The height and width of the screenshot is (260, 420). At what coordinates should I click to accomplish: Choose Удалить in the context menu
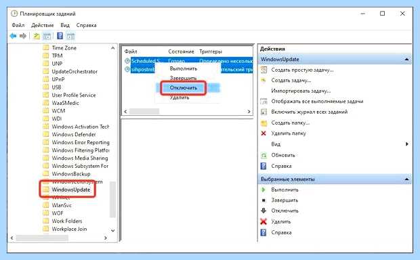[180, 97]
